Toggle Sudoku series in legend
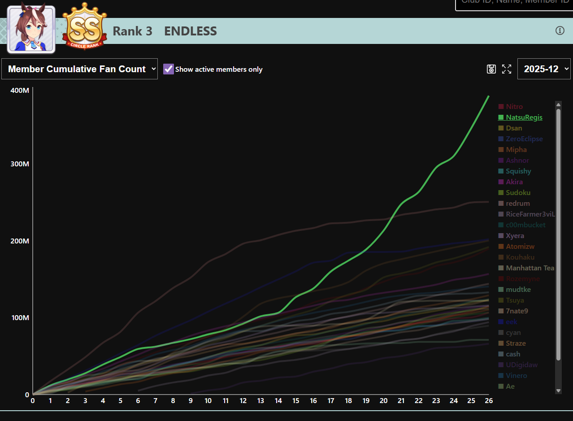This screenshot has width=573, height=421. click(x=515, y=193)
